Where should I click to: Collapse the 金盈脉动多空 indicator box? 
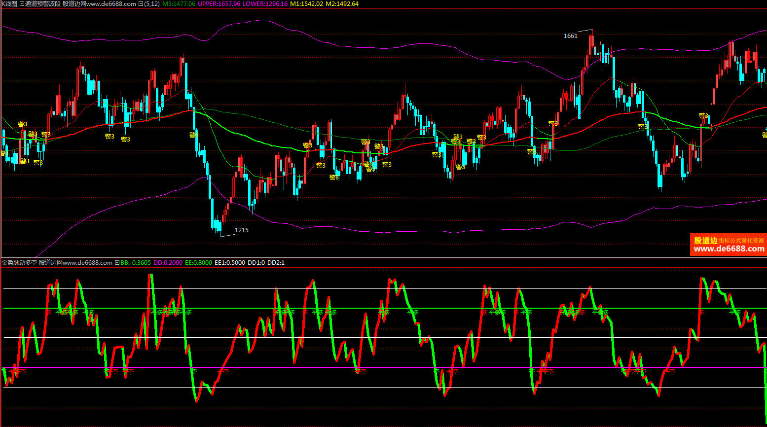(117, 263)
